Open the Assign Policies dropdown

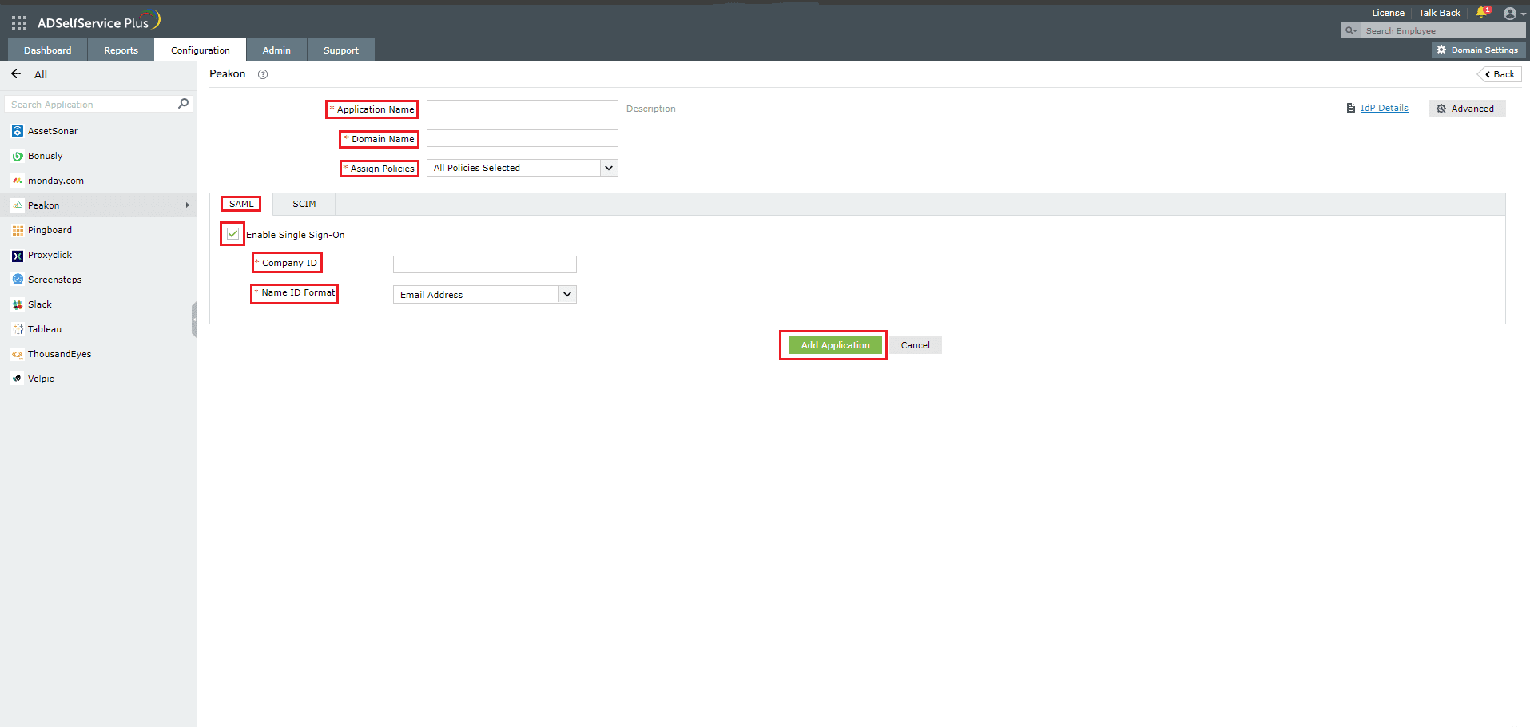point(523,168)
